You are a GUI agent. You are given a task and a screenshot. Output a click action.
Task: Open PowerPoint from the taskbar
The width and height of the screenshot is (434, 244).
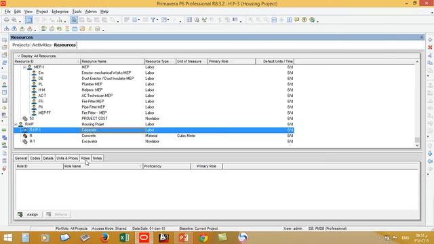click(184, 238)
